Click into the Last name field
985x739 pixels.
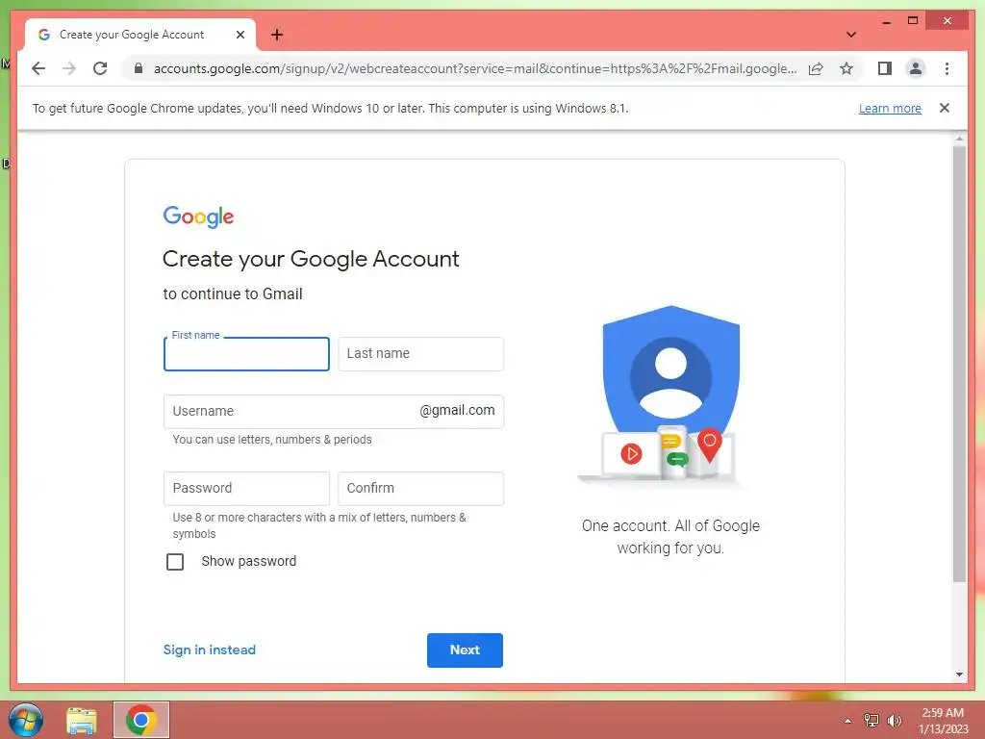[x=421, y=354]
